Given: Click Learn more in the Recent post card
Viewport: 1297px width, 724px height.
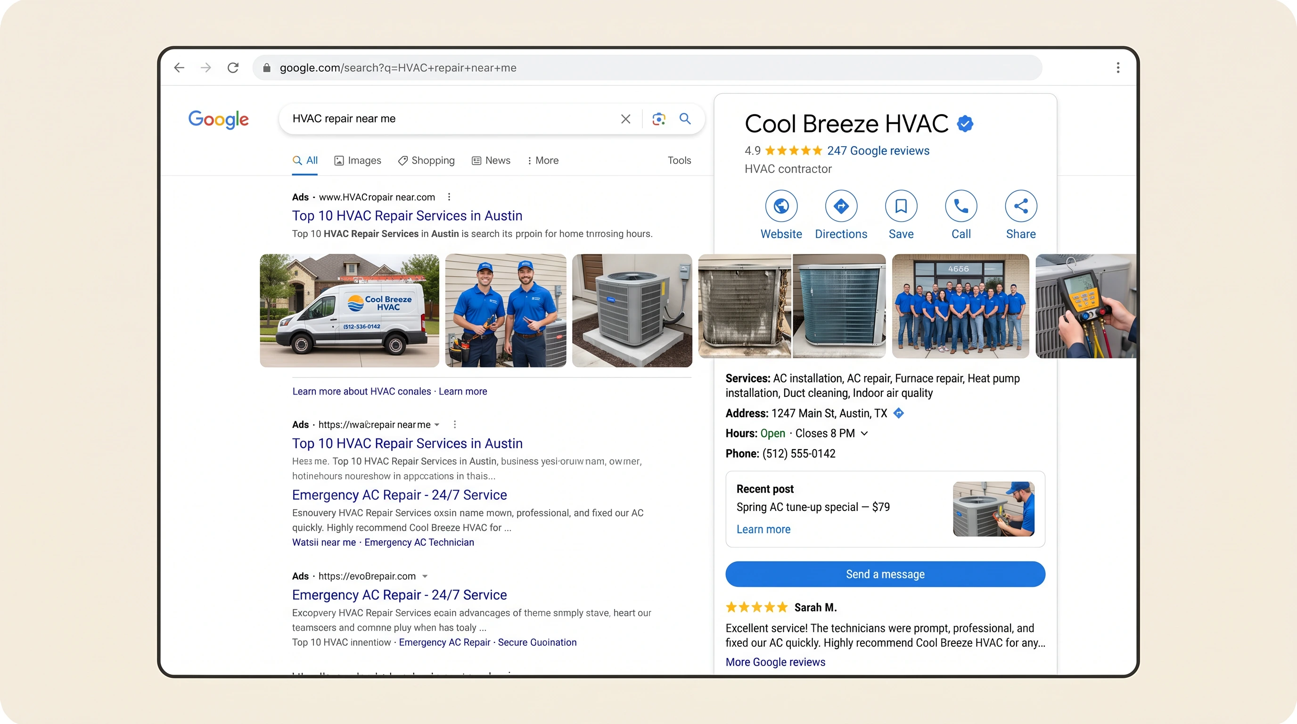Looking at the screenshot, I should (x=763, y=529).
